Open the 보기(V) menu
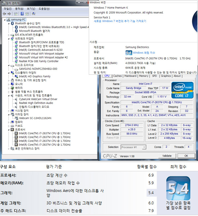Screen dimensions: 198x216 click(x=31, y=9)
